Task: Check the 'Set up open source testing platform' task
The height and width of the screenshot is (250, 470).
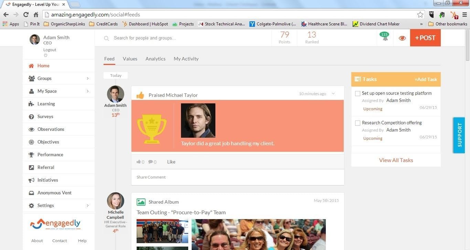Action: [357, 93]
